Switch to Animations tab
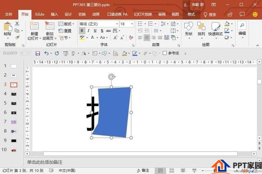 pyautogui.click(x=96, y=14)
